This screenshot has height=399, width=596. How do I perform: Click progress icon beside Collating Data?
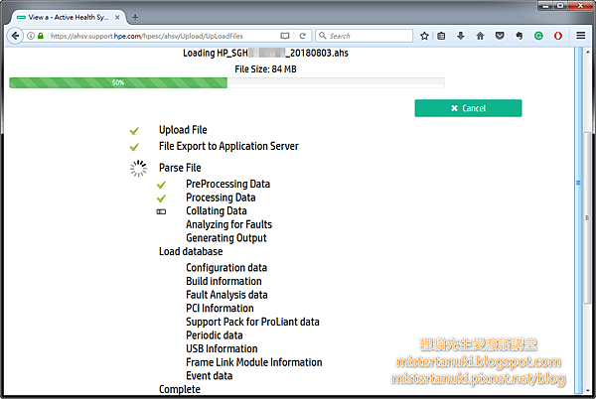(x=161, y=211)
